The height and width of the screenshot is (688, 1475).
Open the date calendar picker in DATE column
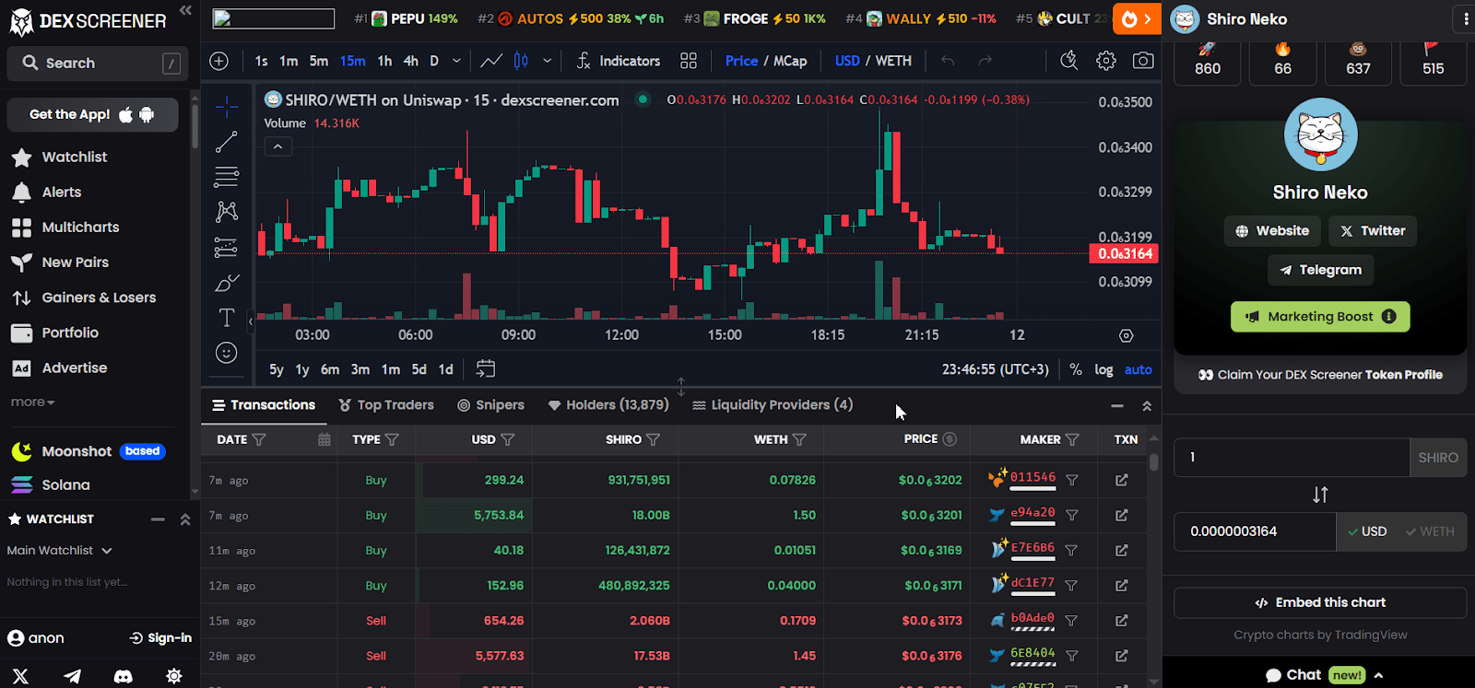324,440
